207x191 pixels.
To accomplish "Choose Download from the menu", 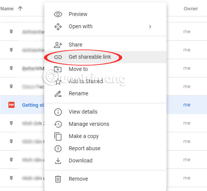I will pyautogui.click(x=105, y=161).
